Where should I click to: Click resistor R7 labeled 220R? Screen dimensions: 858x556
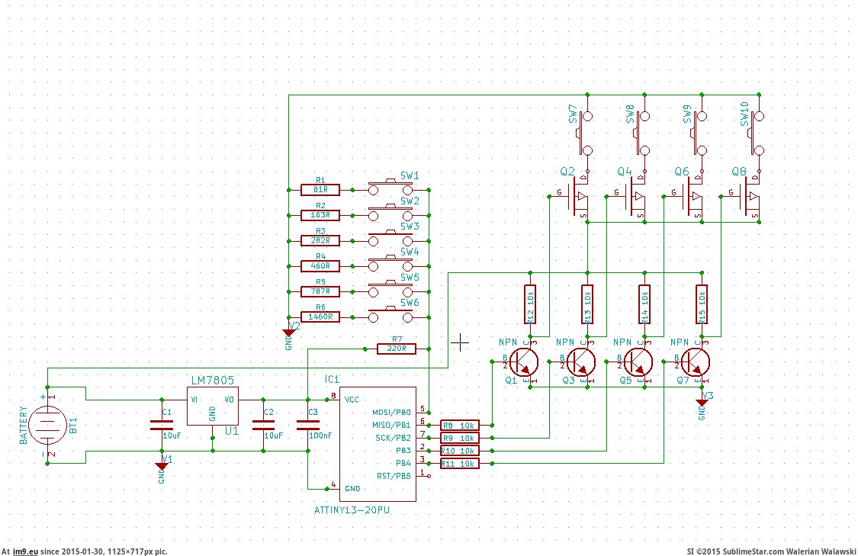pyautogui.click(x=397, y=349)
